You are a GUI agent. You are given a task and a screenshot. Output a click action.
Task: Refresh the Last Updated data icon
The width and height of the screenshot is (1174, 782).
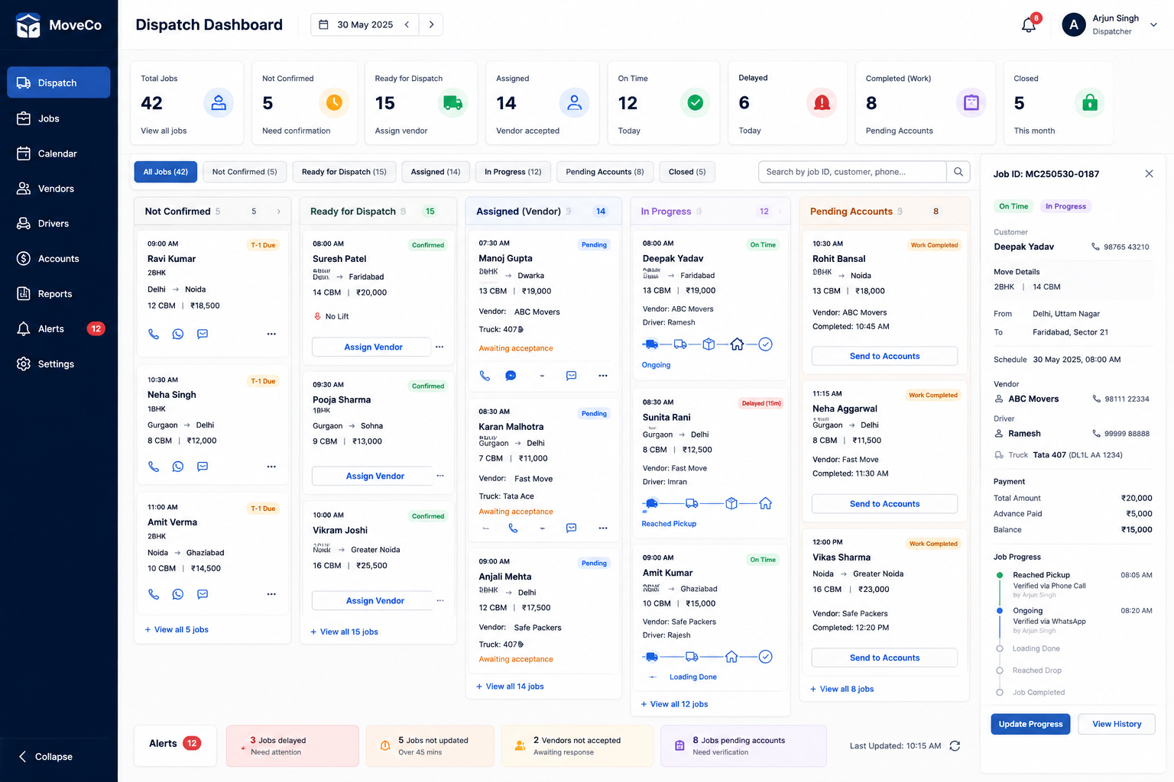[x=955, y=746]
